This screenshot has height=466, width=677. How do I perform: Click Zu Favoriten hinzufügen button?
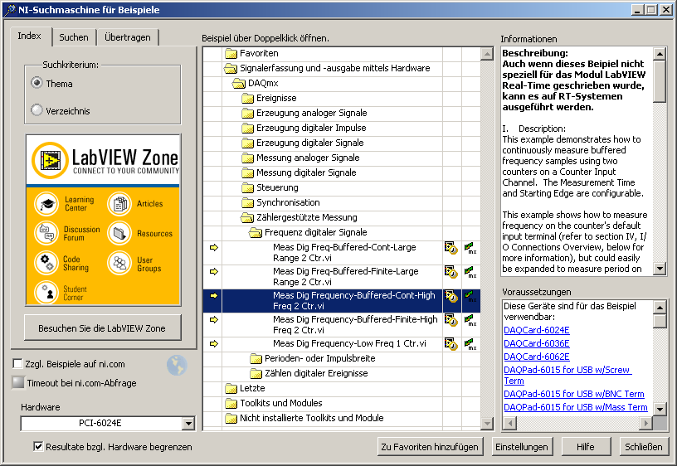(x=430, y=447)
